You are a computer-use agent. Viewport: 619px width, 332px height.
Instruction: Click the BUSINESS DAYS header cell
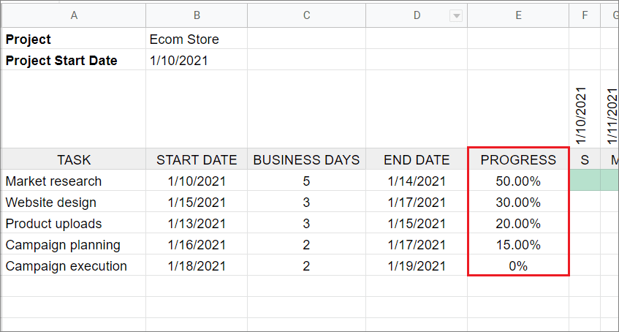(x=306, y=159)
